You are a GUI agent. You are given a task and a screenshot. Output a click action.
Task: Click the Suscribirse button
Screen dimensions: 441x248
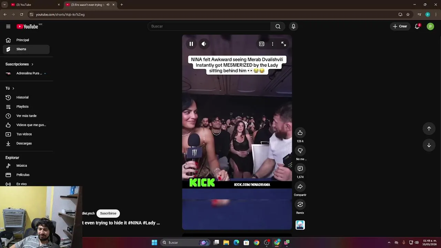108,213
